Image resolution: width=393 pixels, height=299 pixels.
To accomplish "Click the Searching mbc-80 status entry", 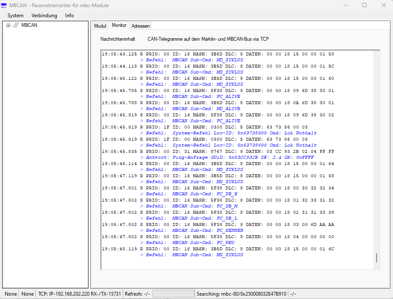I will (x=241, y=294).
